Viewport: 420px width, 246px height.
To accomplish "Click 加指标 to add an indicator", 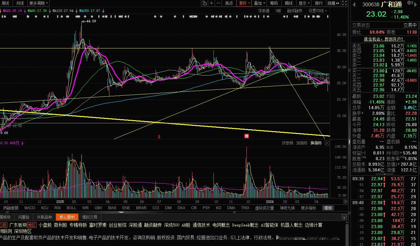I will (302, 143).
